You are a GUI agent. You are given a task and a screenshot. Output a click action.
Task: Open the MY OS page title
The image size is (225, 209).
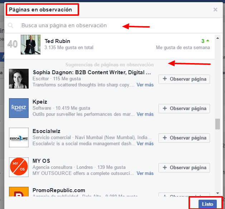click(41, 161)
